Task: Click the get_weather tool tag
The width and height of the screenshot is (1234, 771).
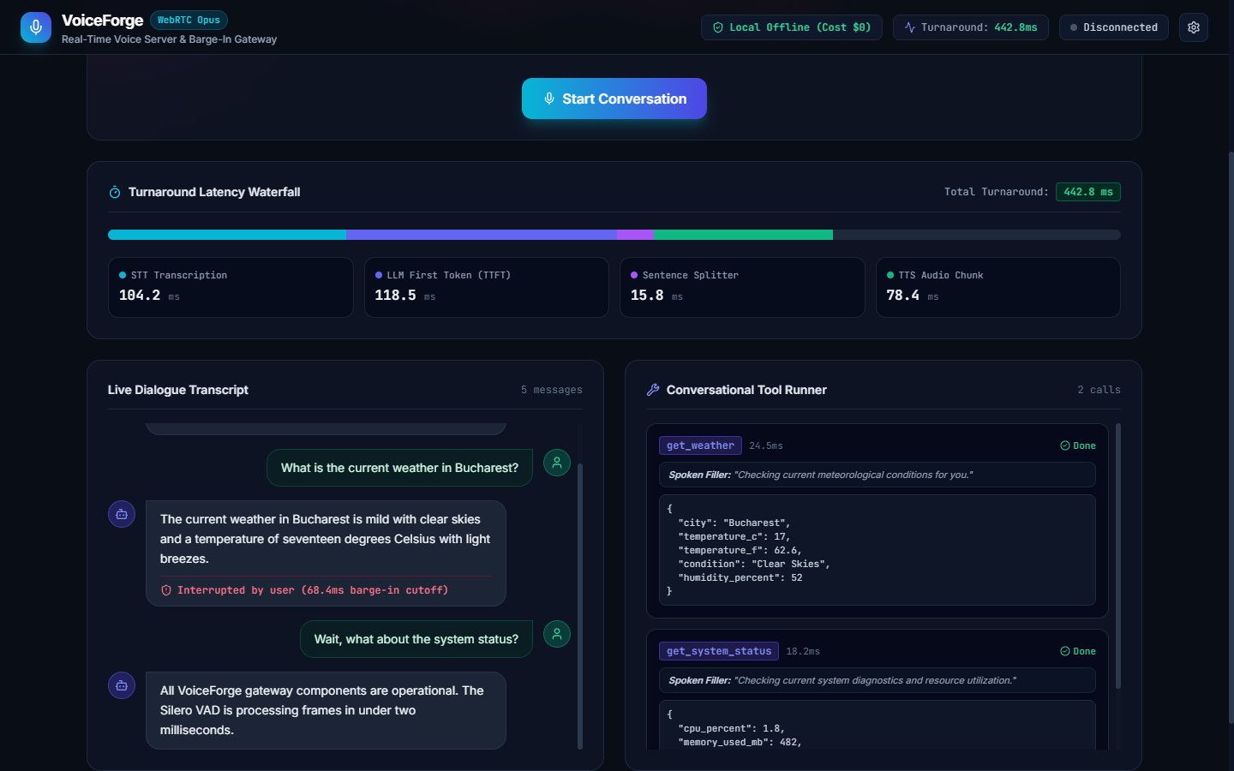Action: click(700, 445)
